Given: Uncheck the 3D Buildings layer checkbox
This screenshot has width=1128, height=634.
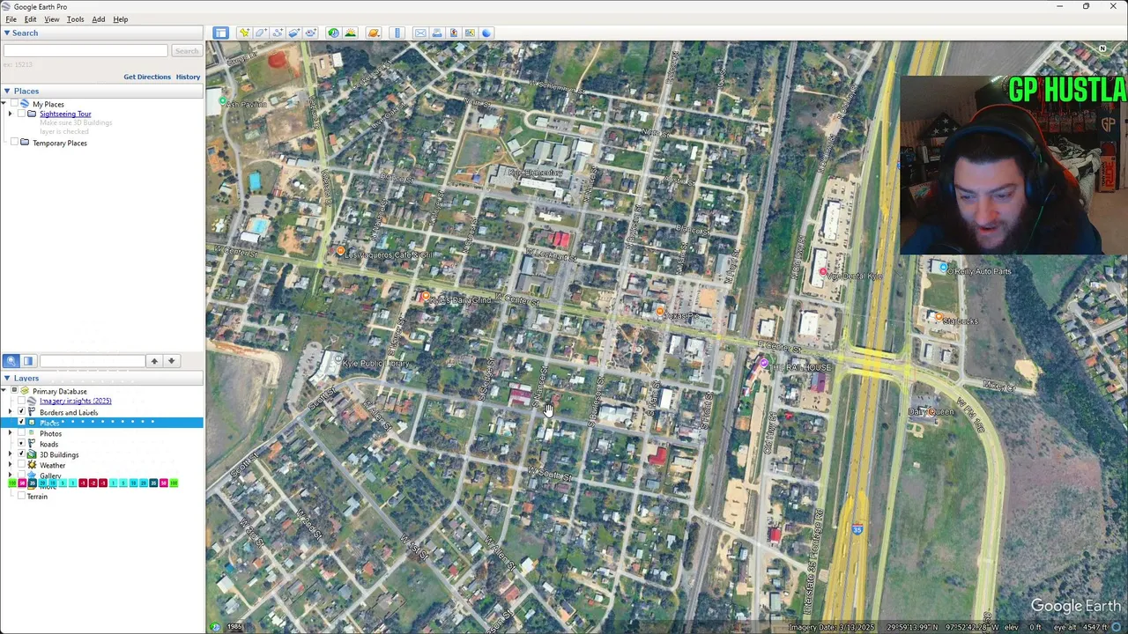Looking at the screenshot, I should pyautogui.click(x=21, y=453).
